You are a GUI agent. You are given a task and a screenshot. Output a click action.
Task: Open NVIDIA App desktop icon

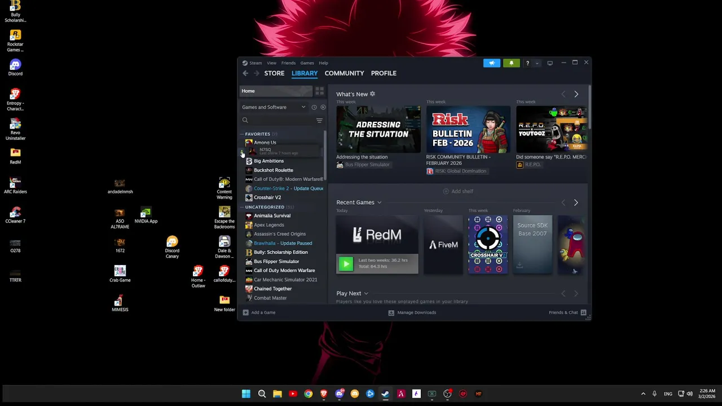click(146, 215)
